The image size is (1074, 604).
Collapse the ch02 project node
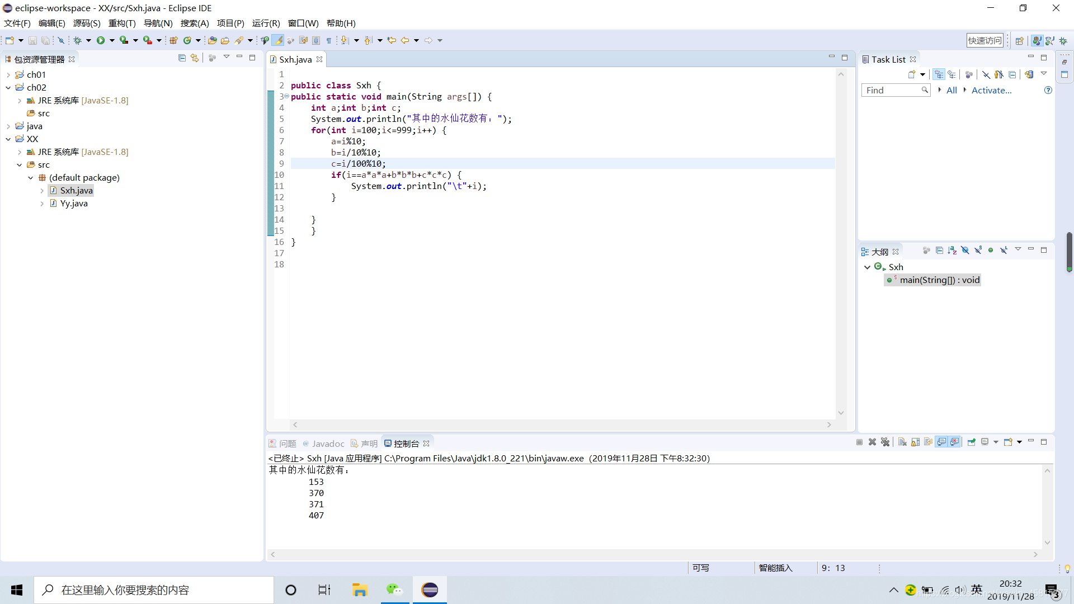[x=8, y=88]
